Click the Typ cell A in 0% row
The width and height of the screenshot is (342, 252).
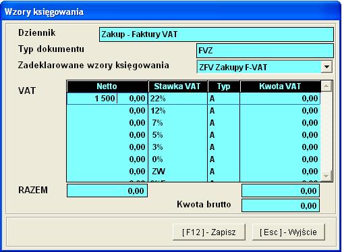(x=224, y=159)
